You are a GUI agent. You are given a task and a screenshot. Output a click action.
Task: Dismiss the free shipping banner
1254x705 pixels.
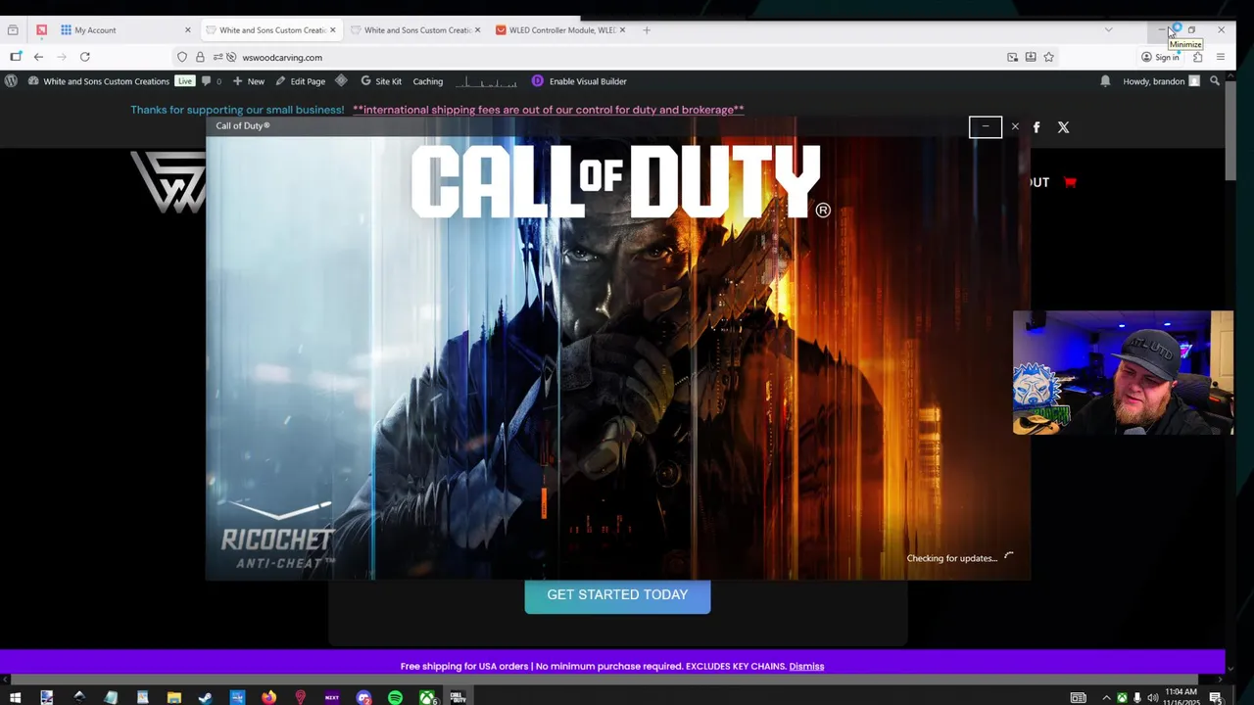[x=806, y=667]
